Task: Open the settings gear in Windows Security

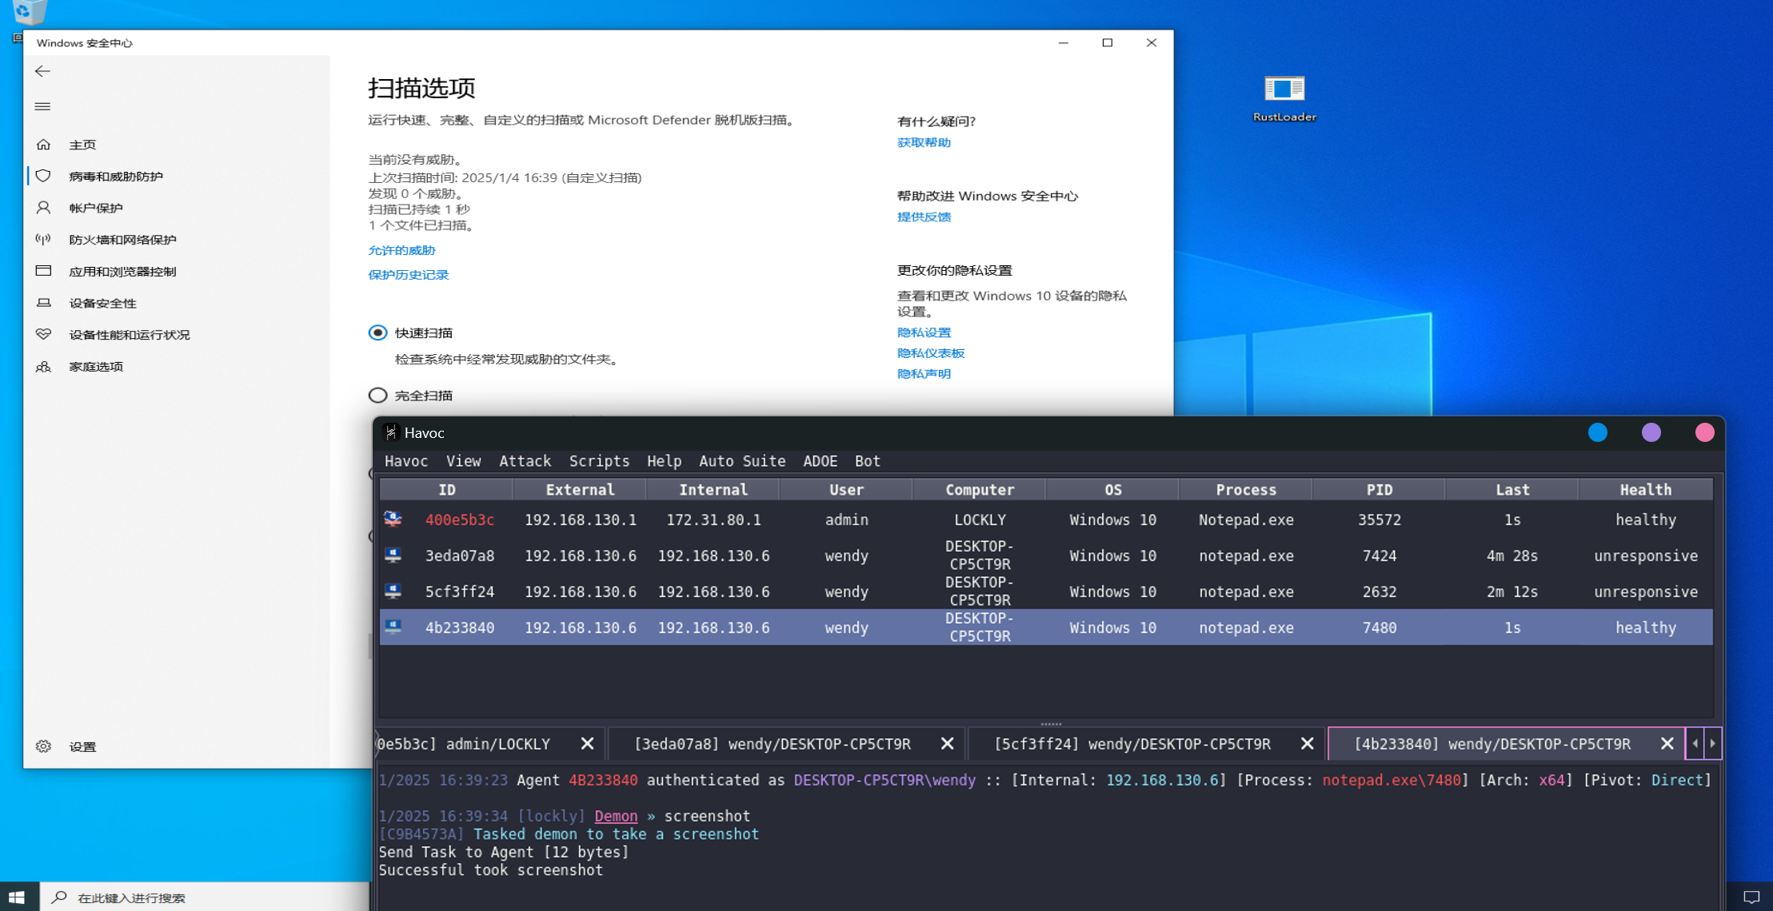Action: point(43,746)
